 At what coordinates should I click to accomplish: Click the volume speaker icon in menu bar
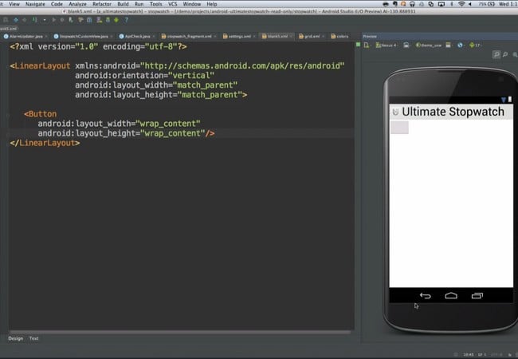(x=469, y=4)
